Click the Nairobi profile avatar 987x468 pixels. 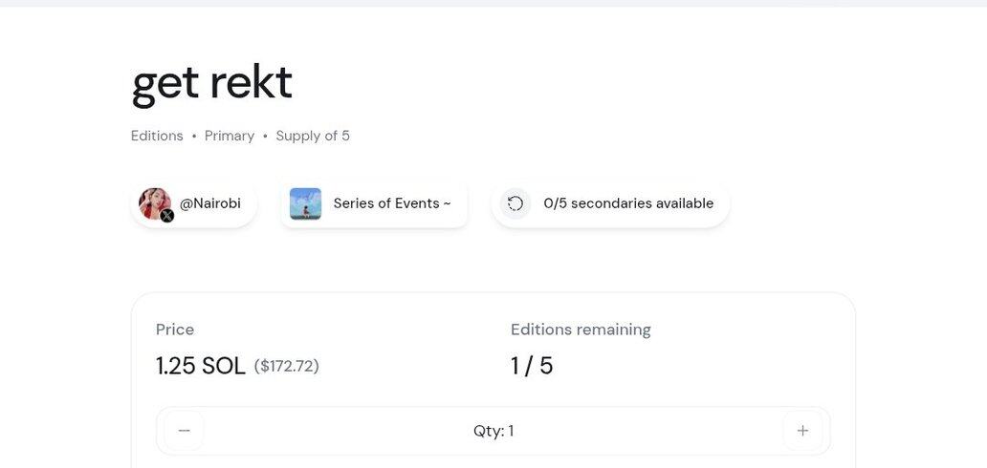[154, 202]
